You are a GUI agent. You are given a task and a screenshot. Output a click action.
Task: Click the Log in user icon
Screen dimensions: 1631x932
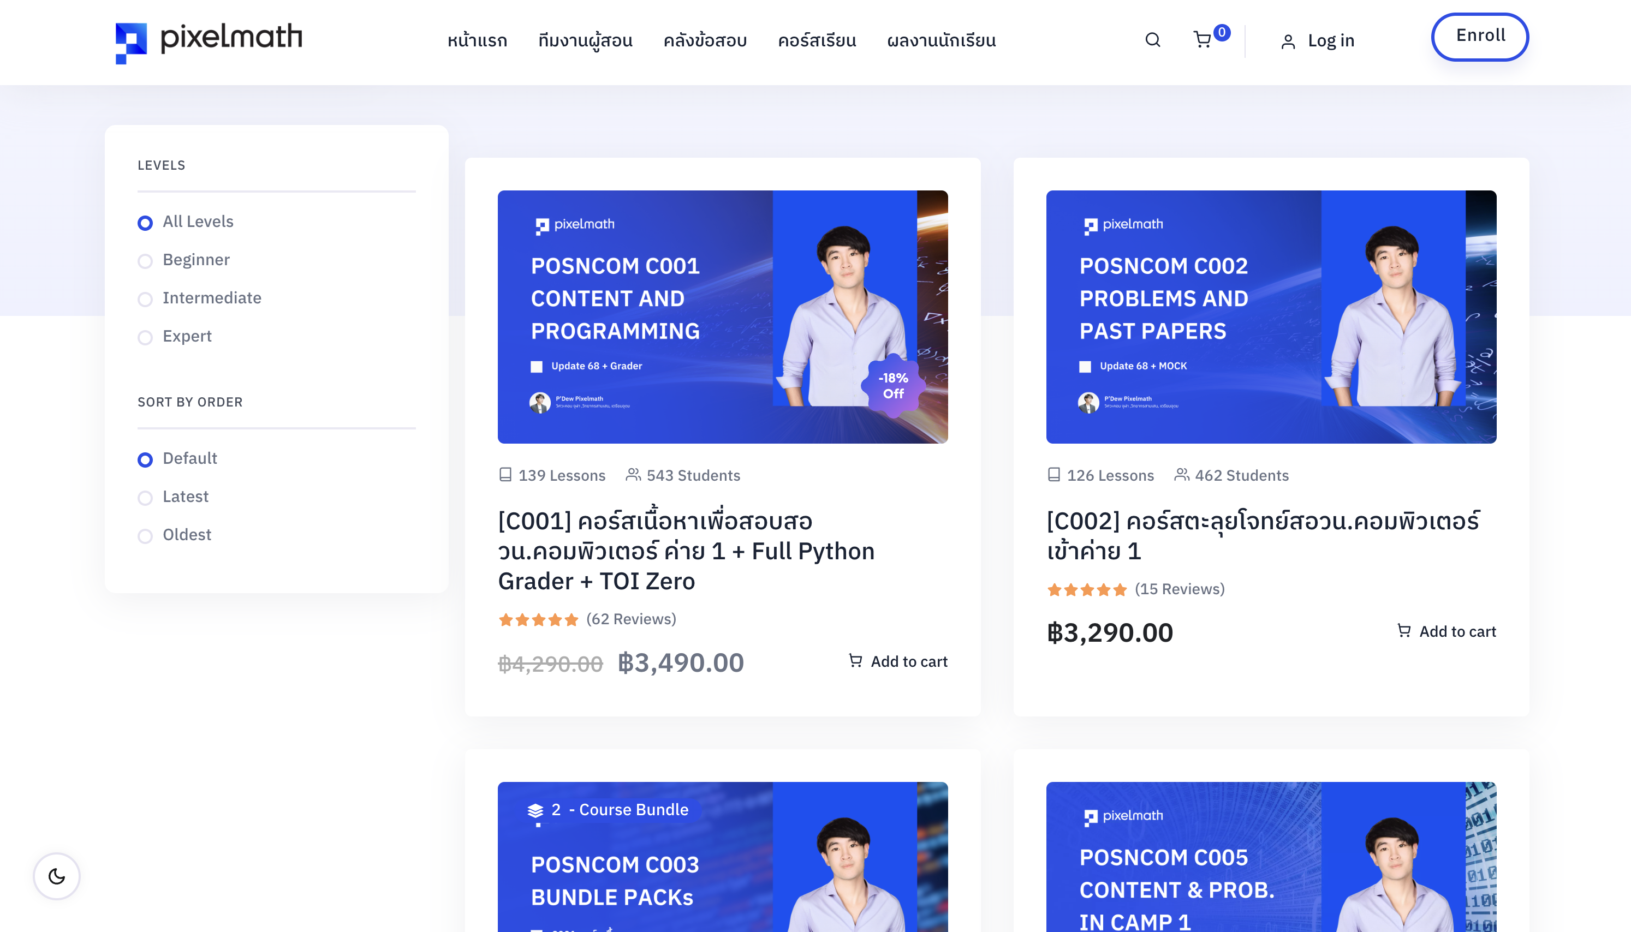(1288, 41)
